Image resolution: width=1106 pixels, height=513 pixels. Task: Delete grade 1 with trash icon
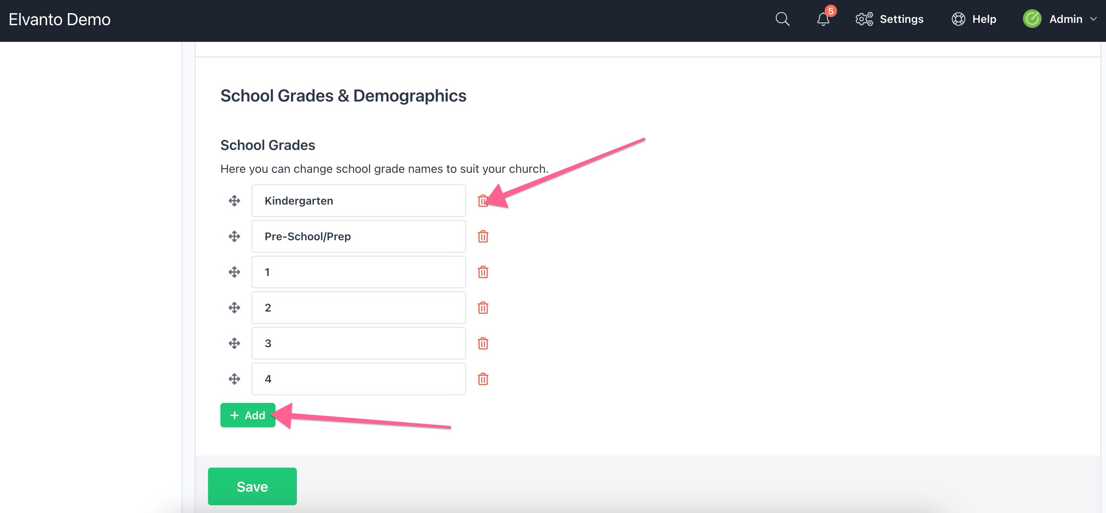pyautogui.click(x=483, y=272)
